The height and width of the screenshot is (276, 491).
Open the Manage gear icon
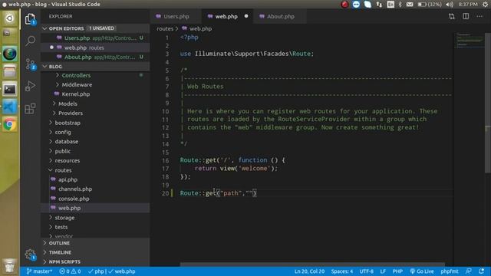(x=31, y=255)
